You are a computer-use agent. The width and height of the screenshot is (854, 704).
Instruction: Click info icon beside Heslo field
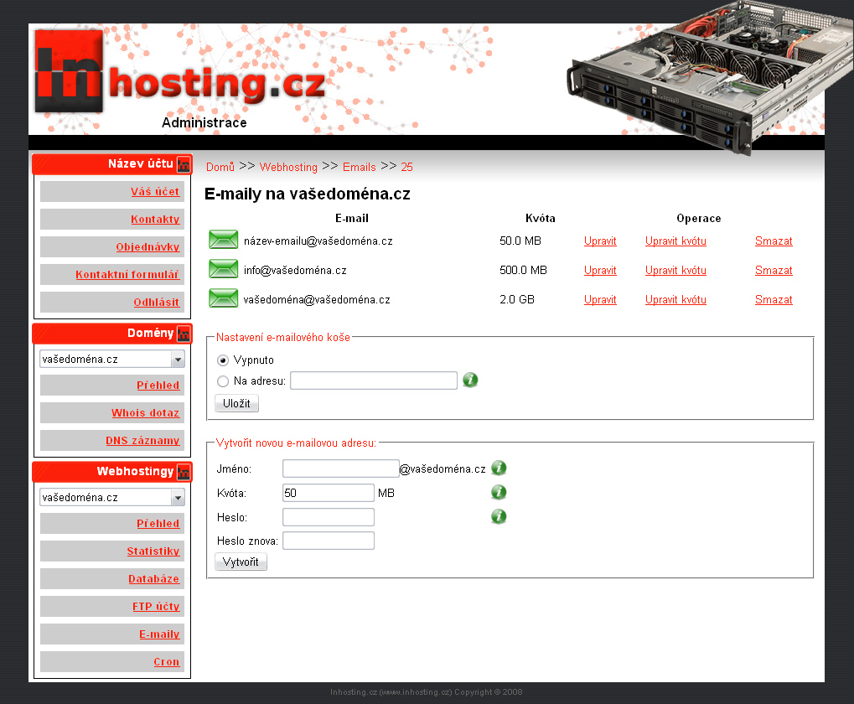point(499,516)
